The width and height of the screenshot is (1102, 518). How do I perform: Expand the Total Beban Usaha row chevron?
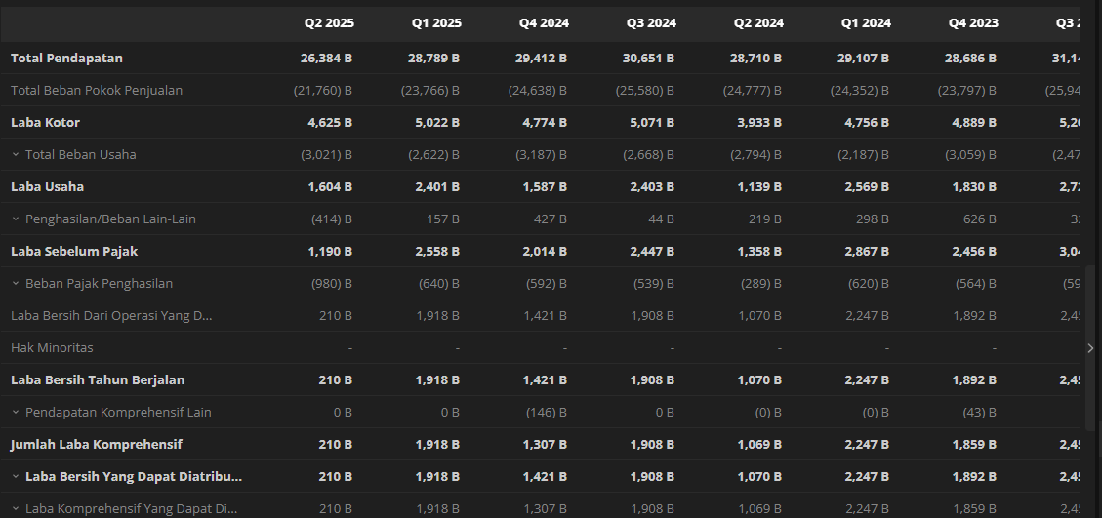(16, 155)
